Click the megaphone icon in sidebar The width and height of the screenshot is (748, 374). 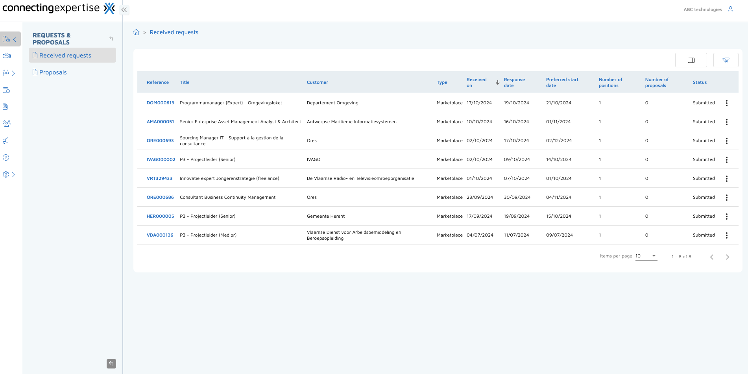(6, 141)
